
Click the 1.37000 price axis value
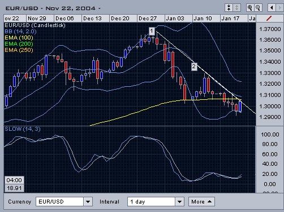pyautogui.click(x=270, y=29)
